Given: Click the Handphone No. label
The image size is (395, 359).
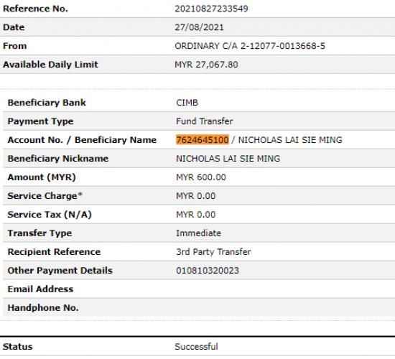Looking at the screenshot, I should point(43,307).
